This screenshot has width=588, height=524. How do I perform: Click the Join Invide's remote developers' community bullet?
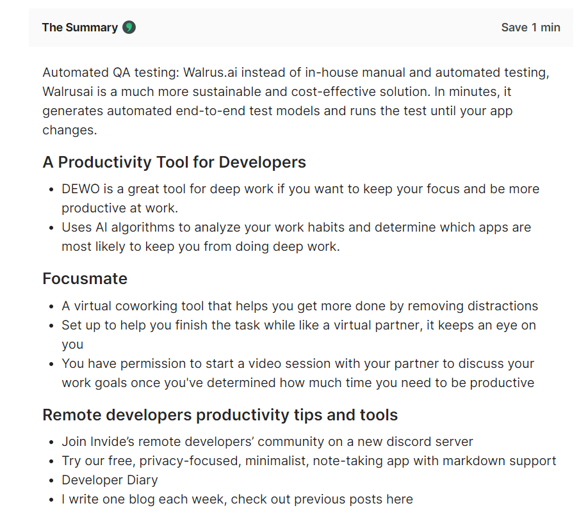pyautogui.click(x=267, y=441)
